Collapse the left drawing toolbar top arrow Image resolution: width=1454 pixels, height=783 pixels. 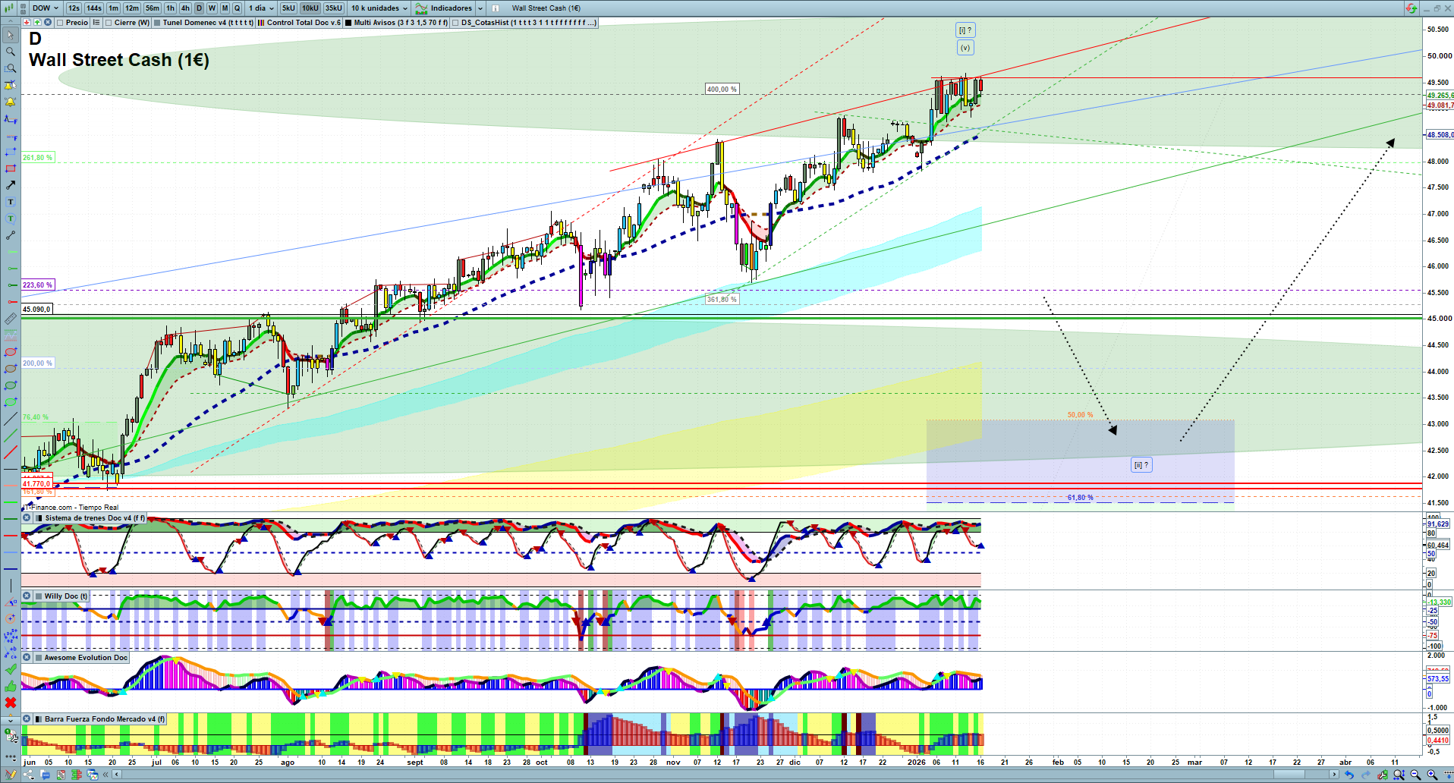click(11, 23)
